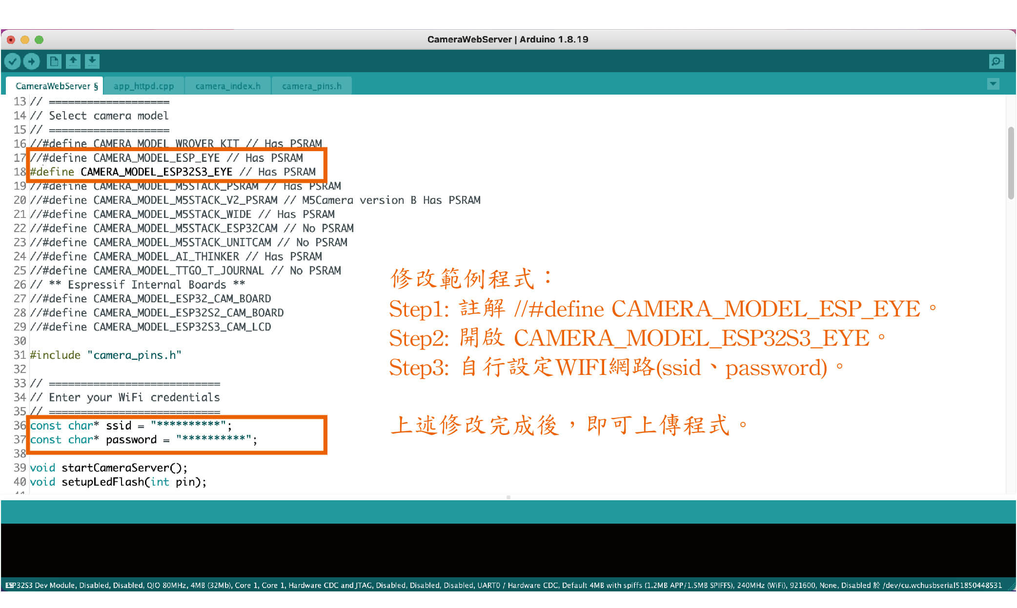Click the teal message status area
The width and height of the screenshot is (1017, 608).
[508, 512]
